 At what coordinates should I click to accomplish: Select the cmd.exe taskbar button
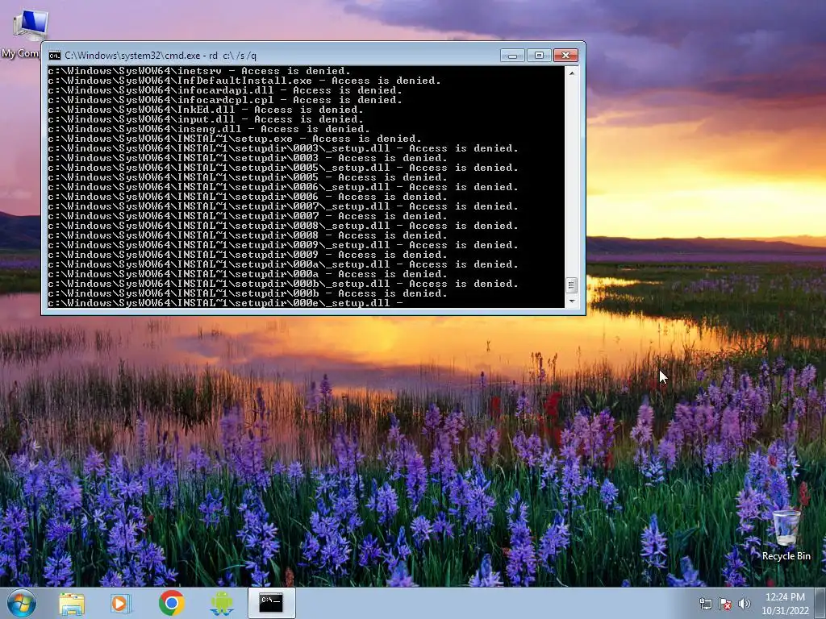[x=271, y=603]
